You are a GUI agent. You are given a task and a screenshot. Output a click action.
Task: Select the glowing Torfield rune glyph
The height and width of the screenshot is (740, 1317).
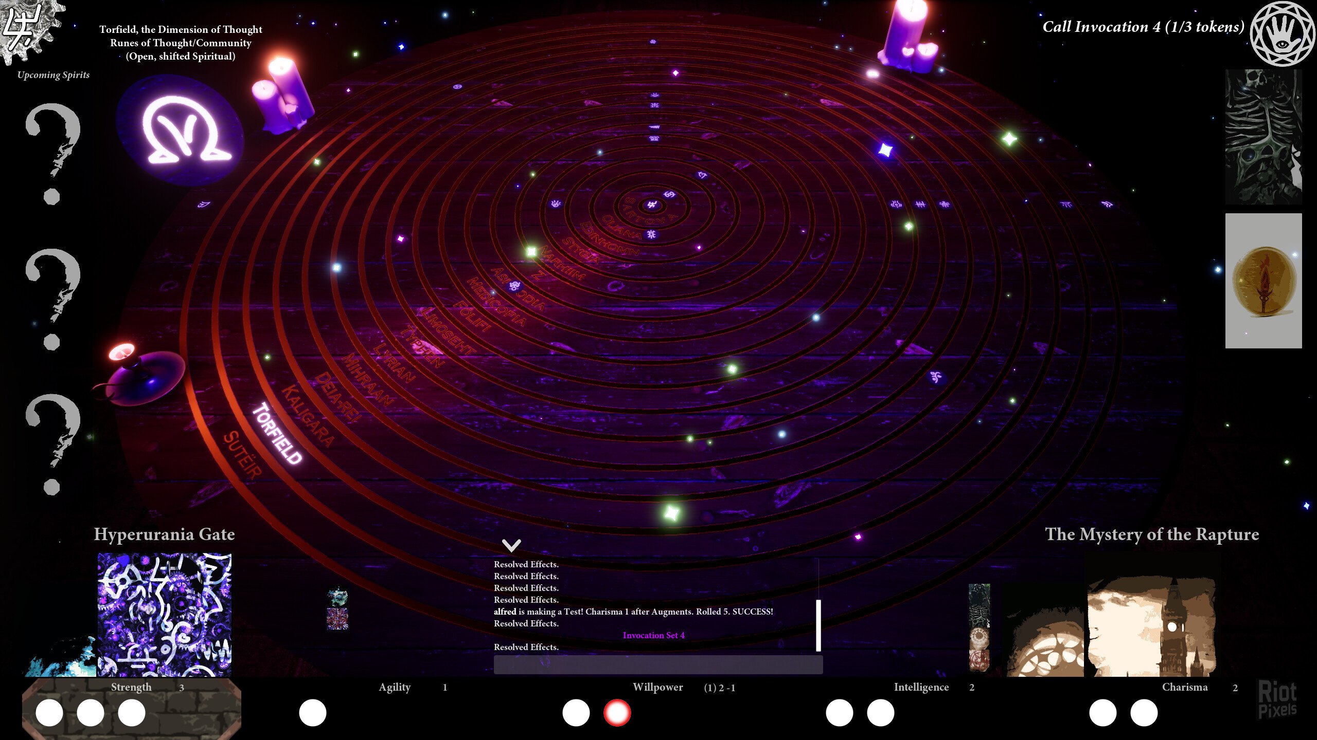pyautogui.click(x=183, y=131)
